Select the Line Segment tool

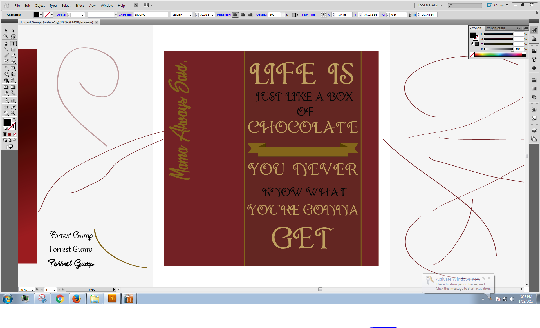click(6, 50)
